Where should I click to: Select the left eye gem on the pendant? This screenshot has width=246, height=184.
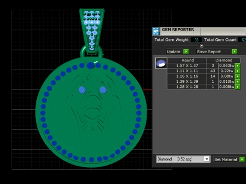click(82, 90)
